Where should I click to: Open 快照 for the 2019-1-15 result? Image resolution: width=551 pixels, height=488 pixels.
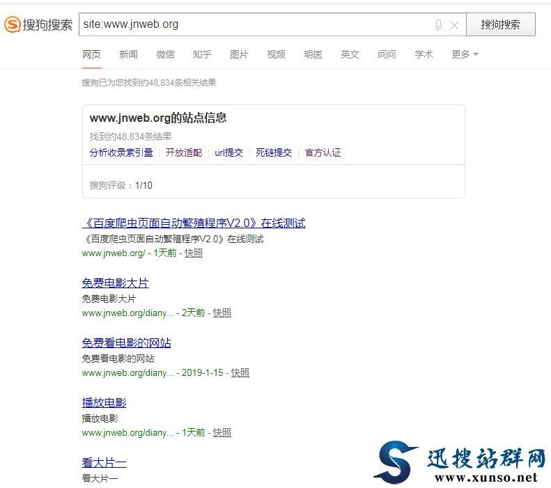(240, 373)
